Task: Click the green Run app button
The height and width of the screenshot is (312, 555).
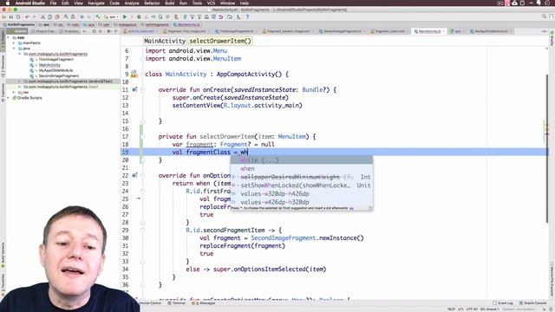Action: [125, 16]
